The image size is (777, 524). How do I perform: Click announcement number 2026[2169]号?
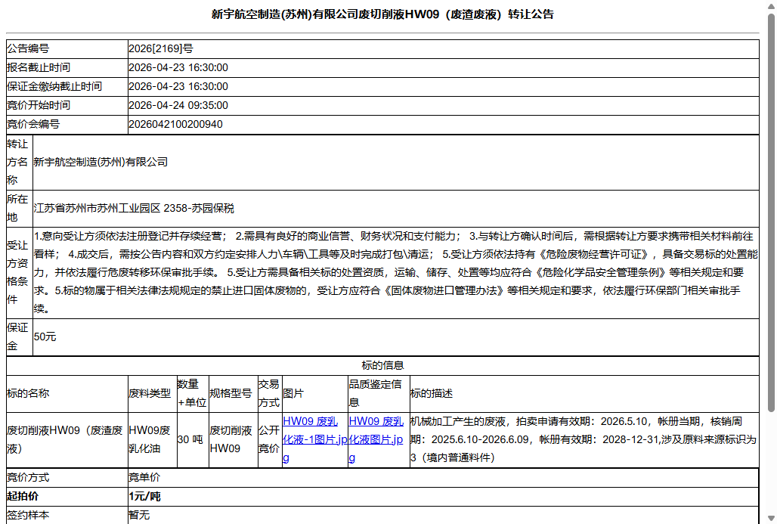tap(161, 48)
